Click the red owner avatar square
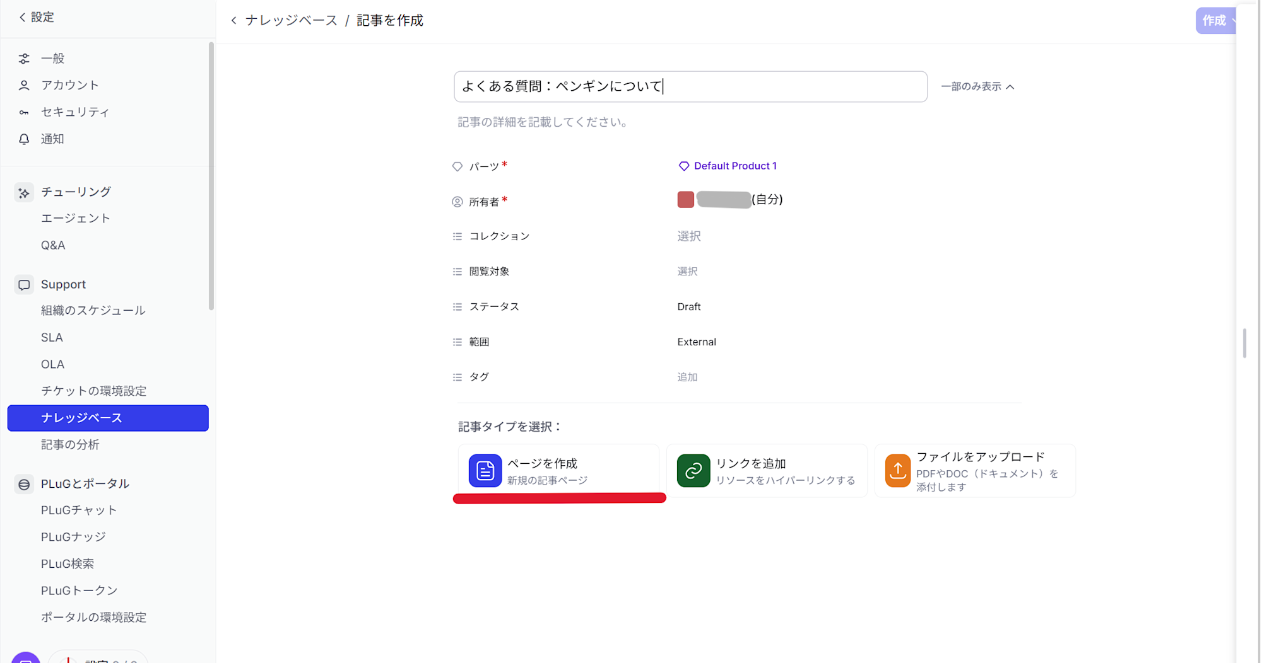 [686, 200]
